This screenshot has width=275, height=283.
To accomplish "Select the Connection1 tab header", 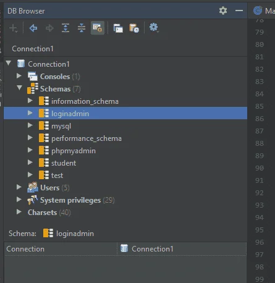I will tap(33, 49).
